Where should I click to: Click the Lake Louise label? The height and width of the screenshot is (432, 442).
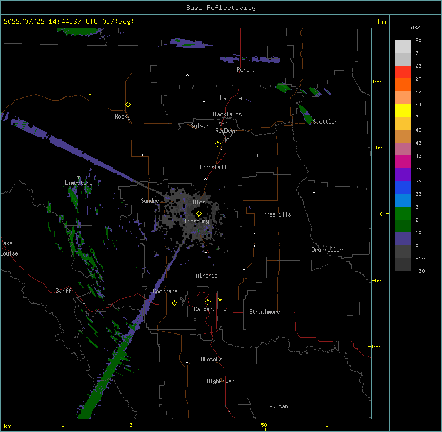(x=9, y=248)
